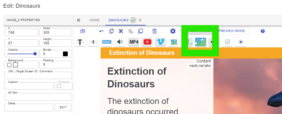The image size is (282, 114).
Task: Toggle the Autoplay checkbox
Action: (59, 86)
